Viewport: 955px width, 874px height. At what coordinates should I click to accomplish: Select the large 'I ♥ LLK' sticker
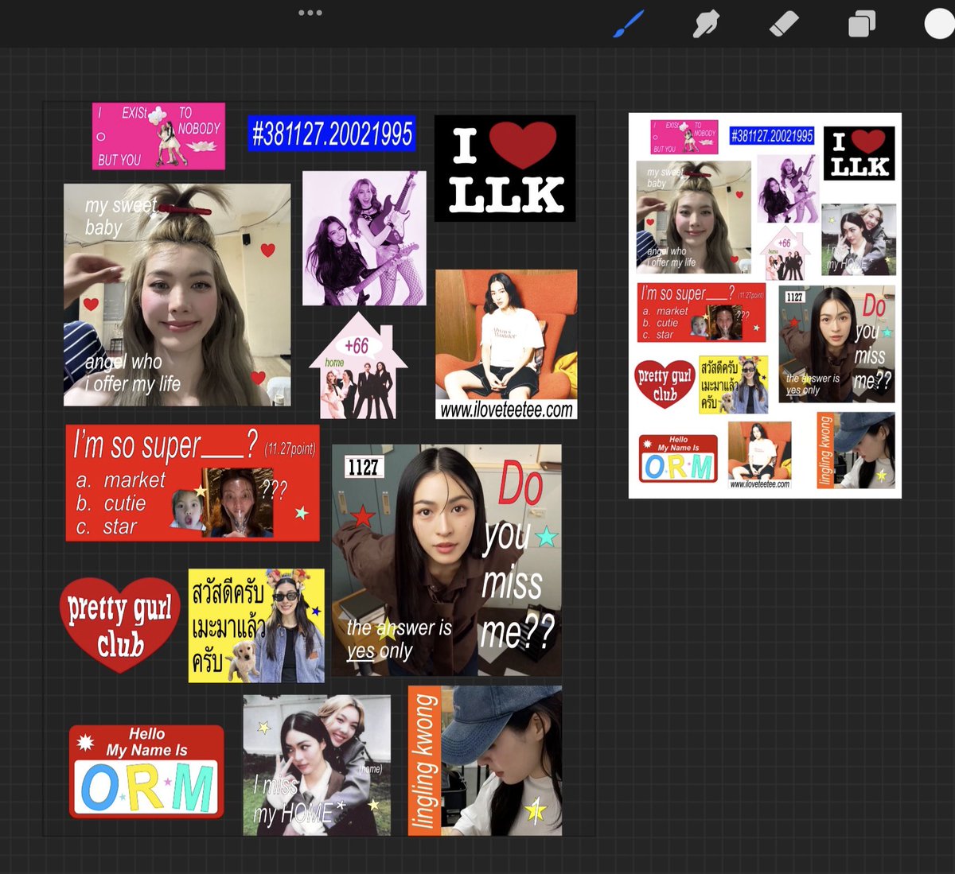505,169
